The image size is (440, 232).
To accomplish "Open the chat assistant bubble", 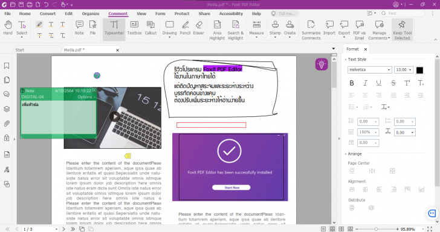I will pyautogui.click(x=432, y=213).
